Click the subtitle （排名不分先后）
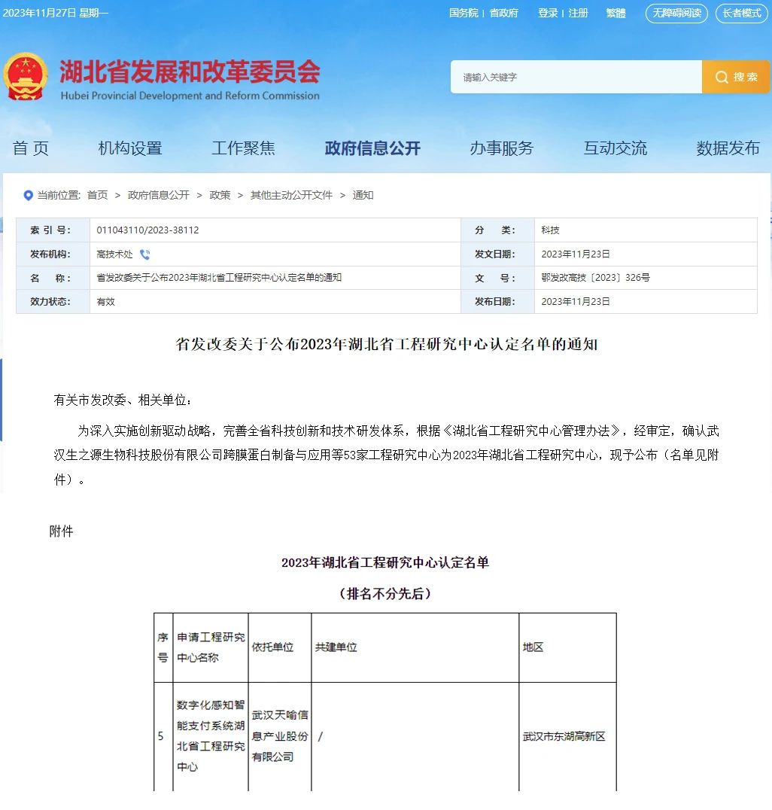The width and height of the screenshot is (772, 810). tap(385, 593)
